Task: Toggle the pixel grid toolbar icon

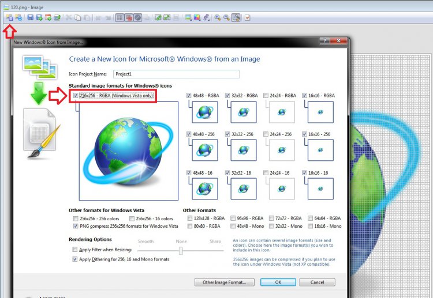Action: 120,18
